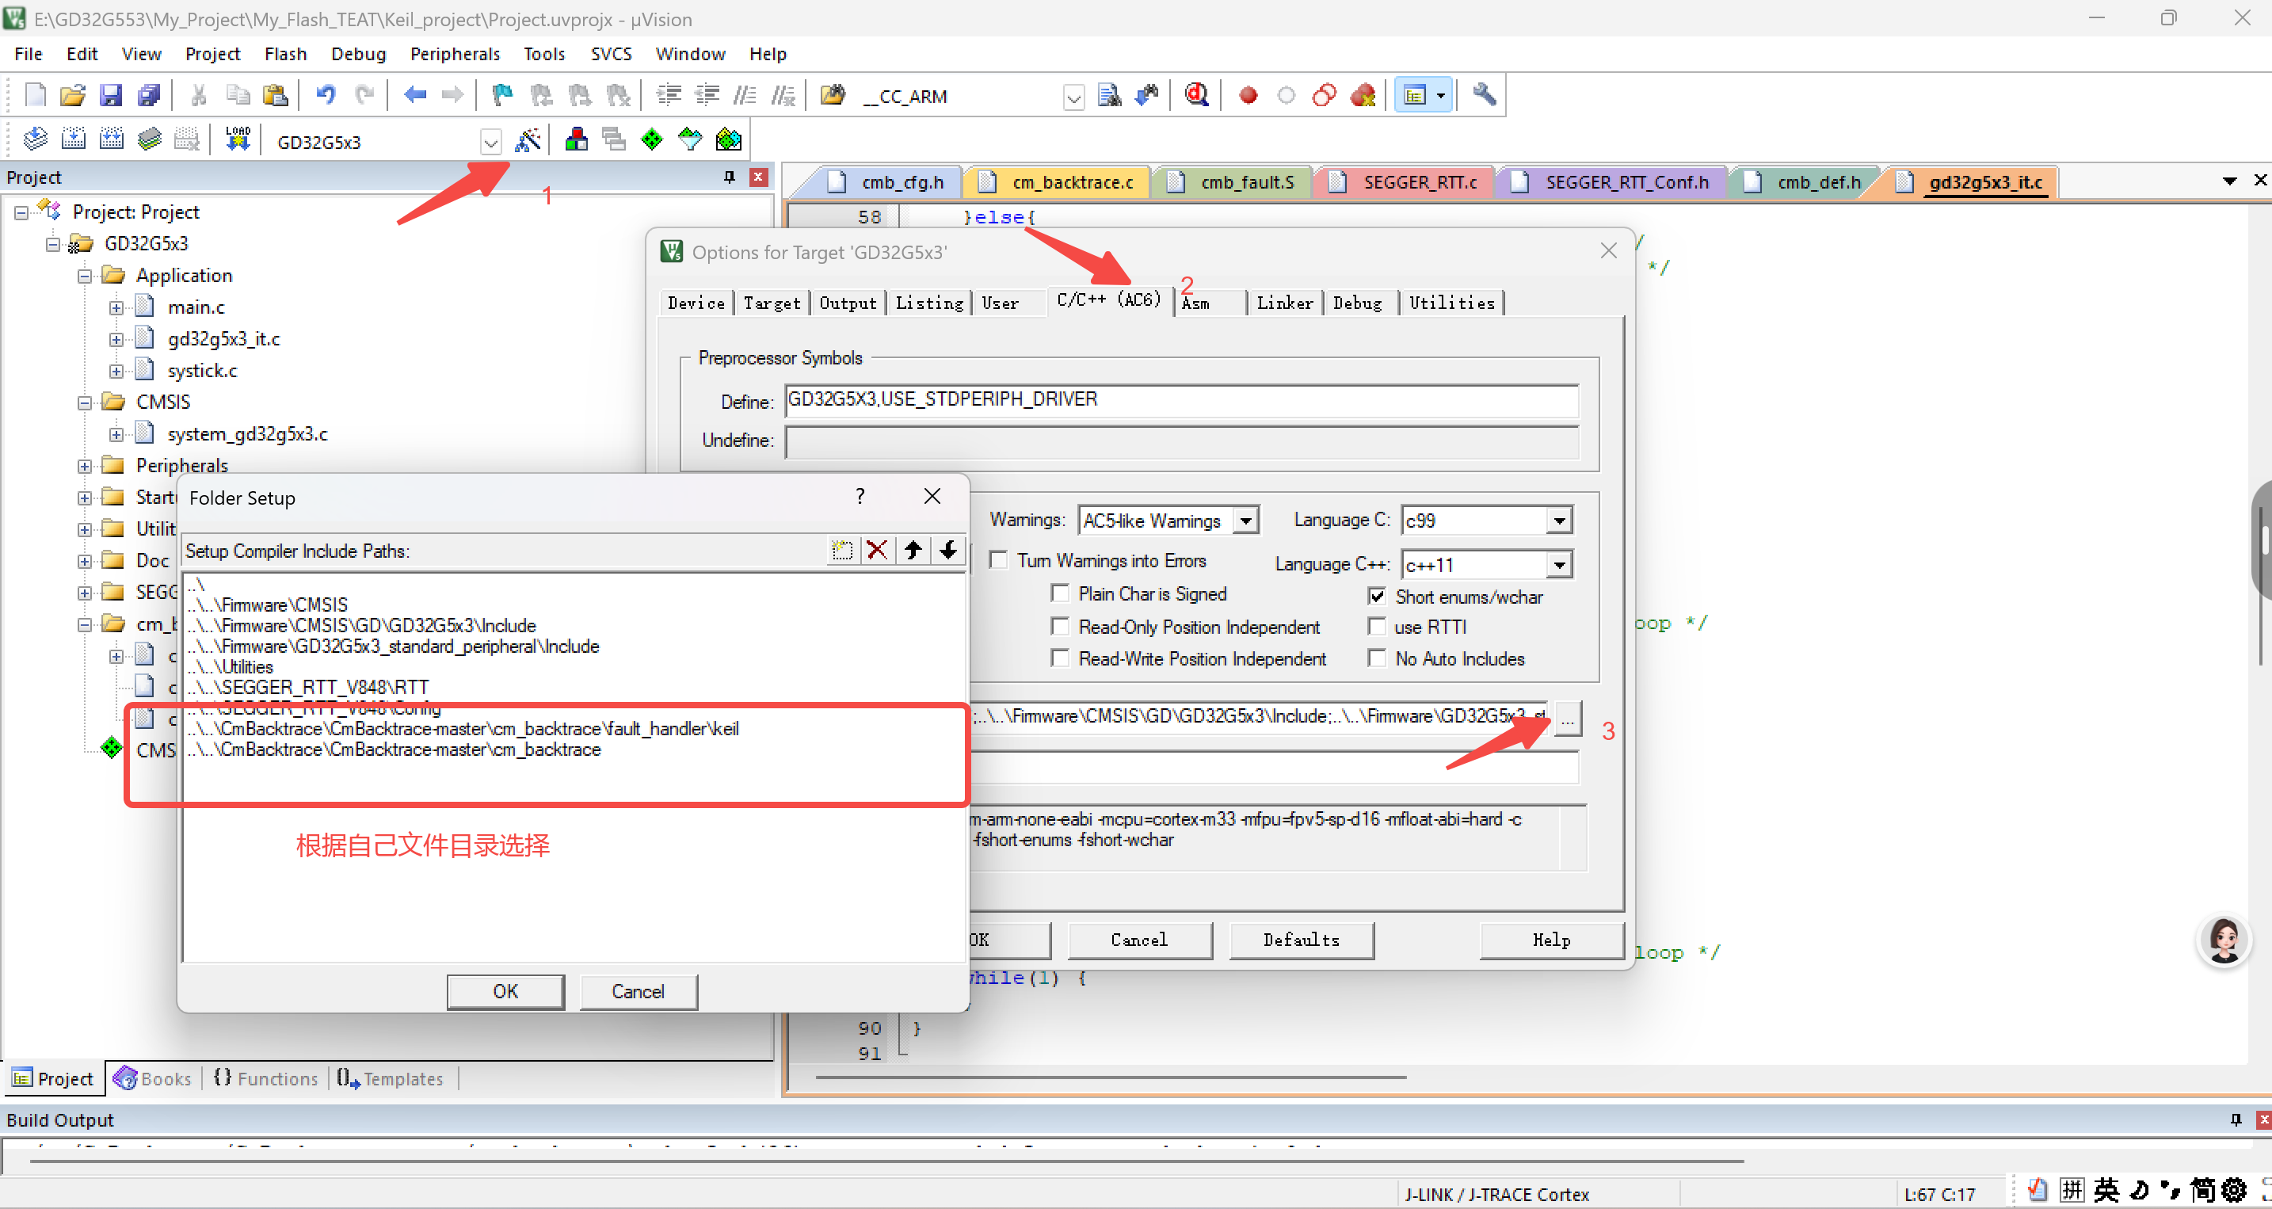Open the Language C c99 dropdown
The image size is (2272, 1209).
[1558, 521]
